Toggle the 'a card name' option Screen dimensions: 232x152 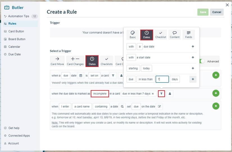(82, 106)
